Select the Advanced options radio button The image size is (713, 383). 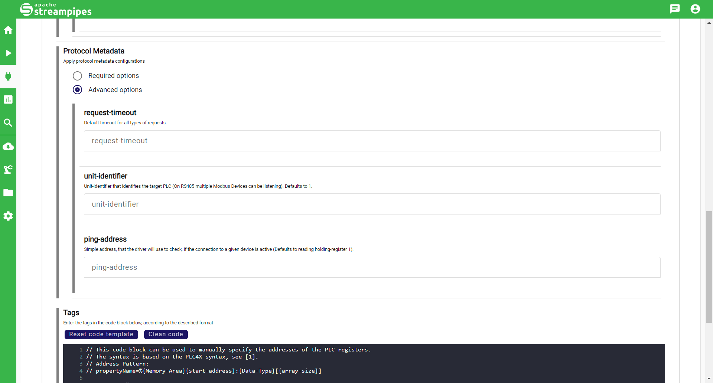77,90
